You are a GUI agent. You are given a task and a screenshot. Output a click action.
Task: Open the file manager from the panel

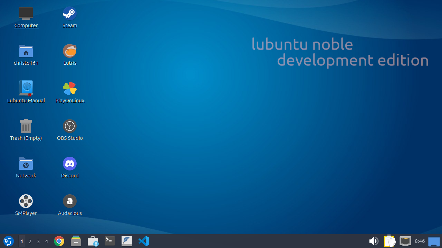tap(76, 241)
